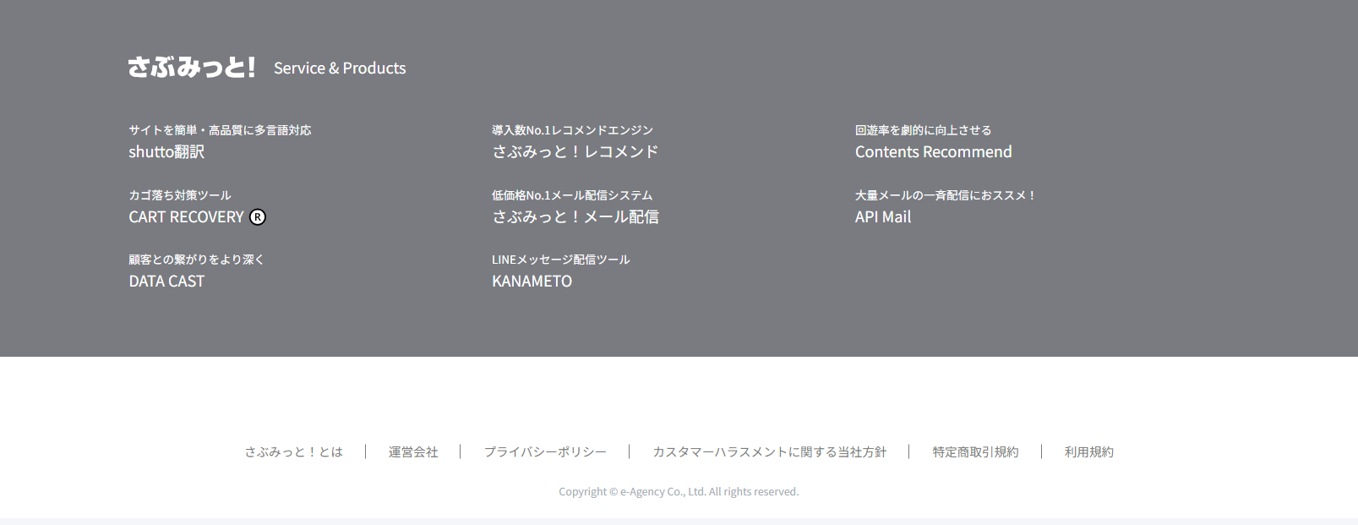Open the API Mail link

point(883,217)
